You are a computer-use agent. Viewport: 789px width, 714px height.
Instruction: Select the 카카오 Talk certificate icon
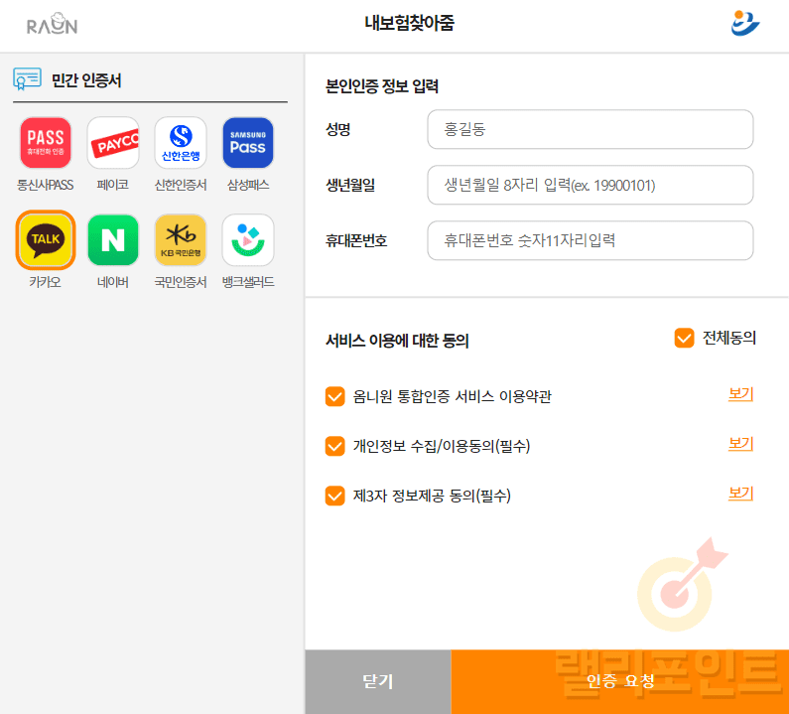[46, 240]
